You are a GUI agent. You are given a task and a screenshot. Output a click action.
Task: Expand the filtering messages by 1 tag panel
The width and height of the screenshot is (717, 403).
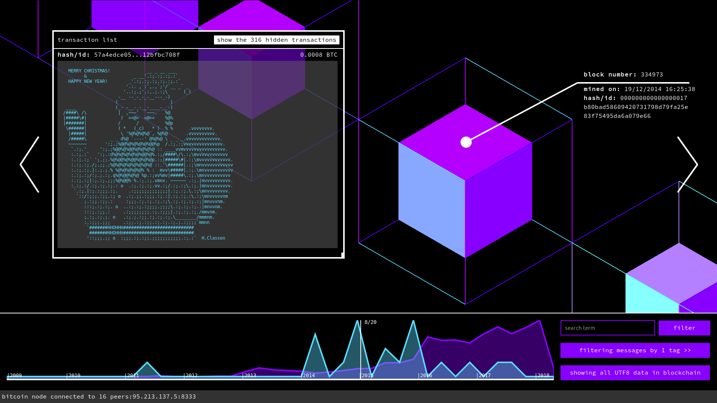point(635,350)
